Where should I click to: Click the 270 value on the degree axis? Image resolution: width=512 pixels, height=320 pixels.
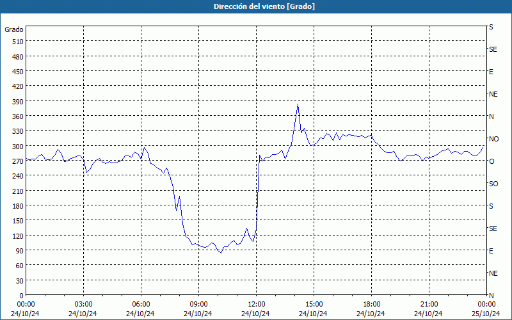pyautogui.click(x=18, y=161)
